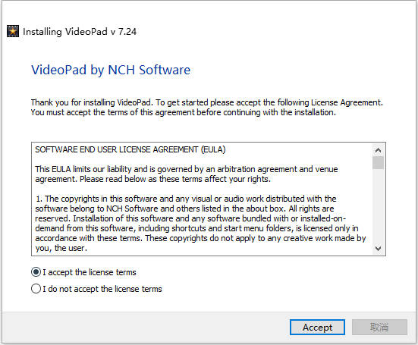The image size is (418, 345).
Task: Click inside the license agreement text box
Action: tap(203, 199)
